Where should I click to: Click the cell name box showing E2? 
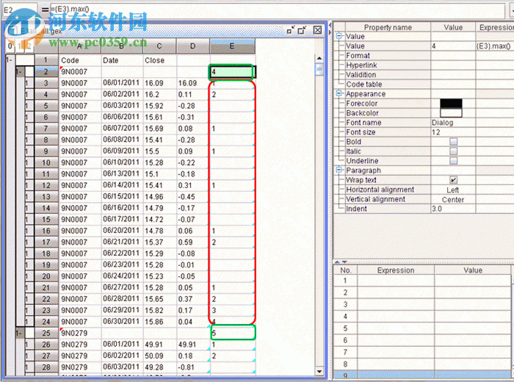[x=18, y=10]
